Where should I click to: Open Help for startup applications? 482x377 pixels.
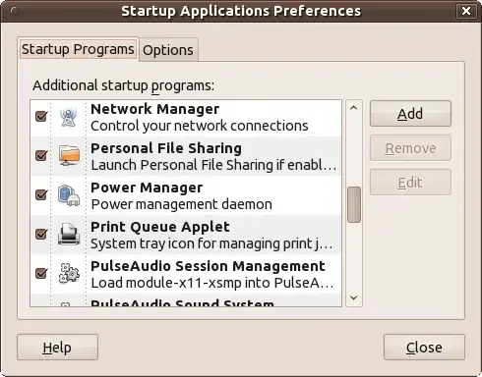click(57, 348)
